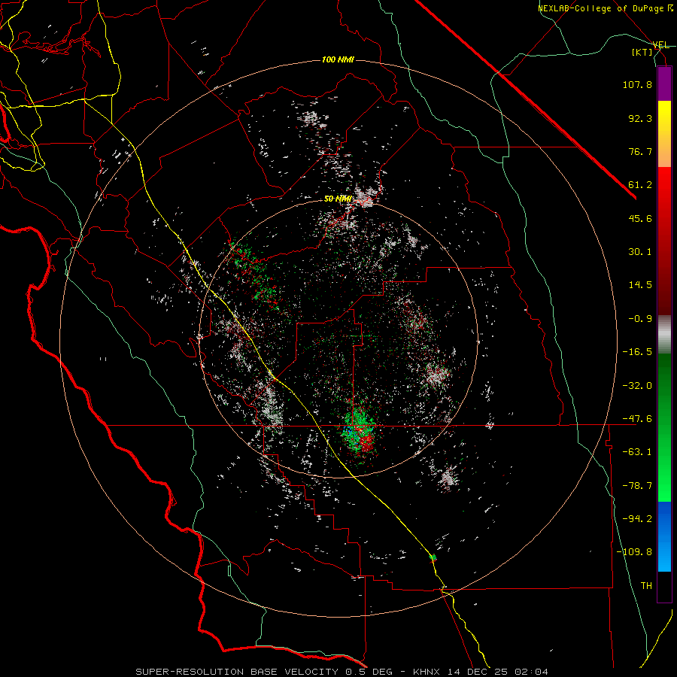This screenshot has height=677, width=677.
Task: Click the NEXLAB-College of DuPage credit text
Action: 605,8
